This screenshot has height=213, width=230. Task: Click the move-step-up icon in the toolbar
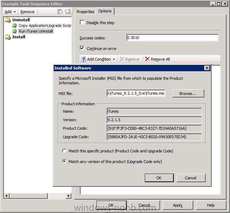pos(60,11)
